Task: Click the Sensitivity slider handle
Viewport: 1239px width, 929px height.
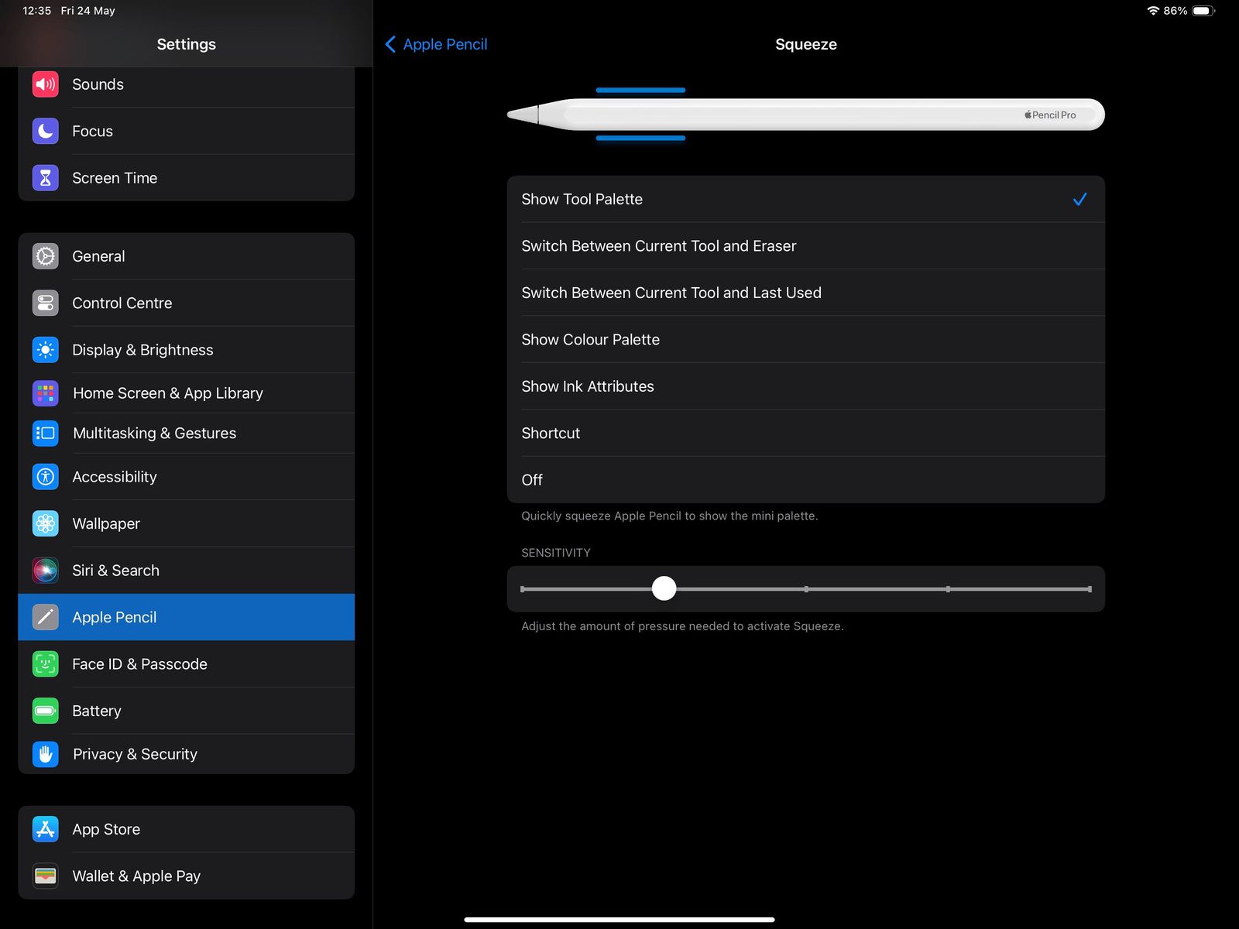Action: pos(664,588)
